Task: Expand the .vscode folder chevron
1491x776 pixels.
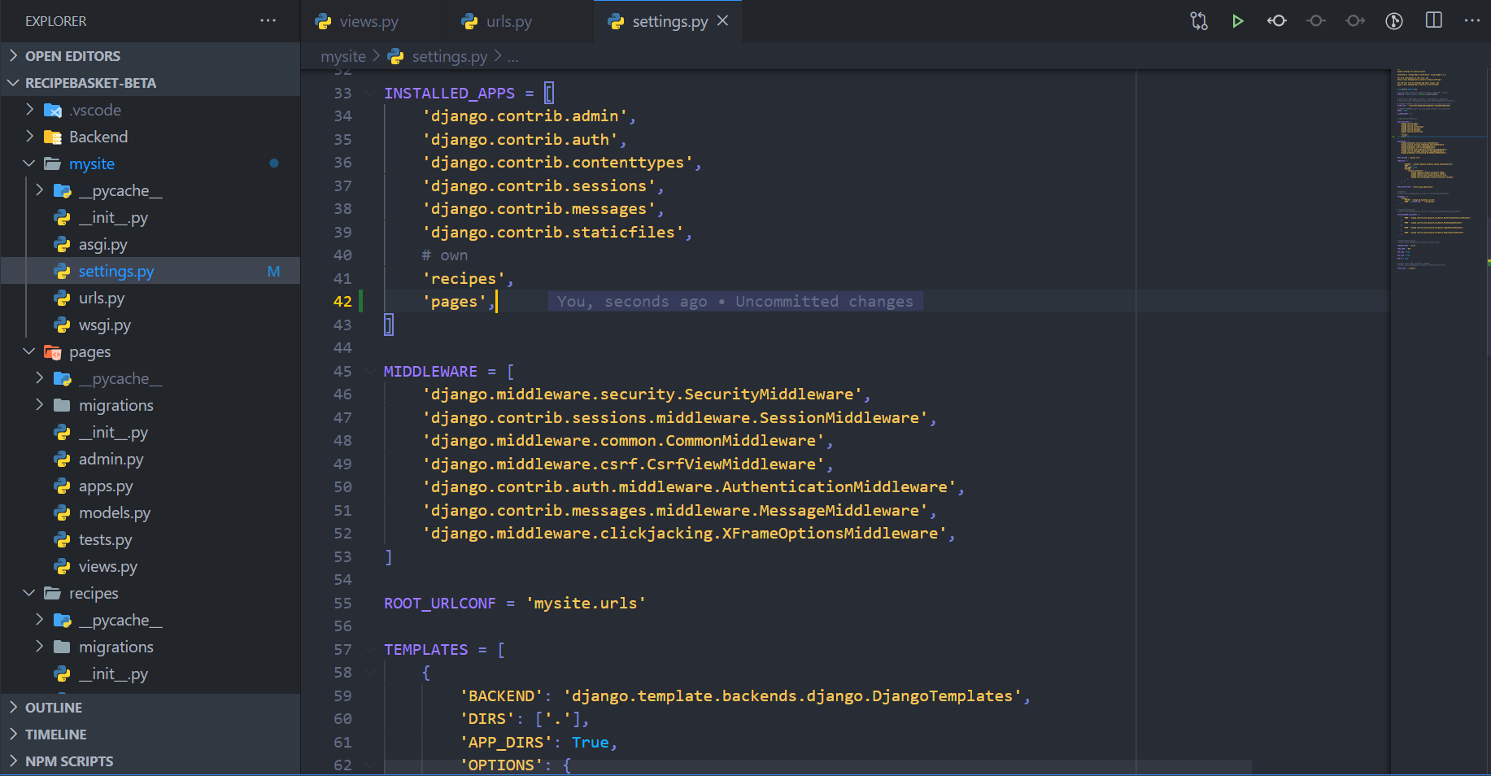Action: click(30, 109)
